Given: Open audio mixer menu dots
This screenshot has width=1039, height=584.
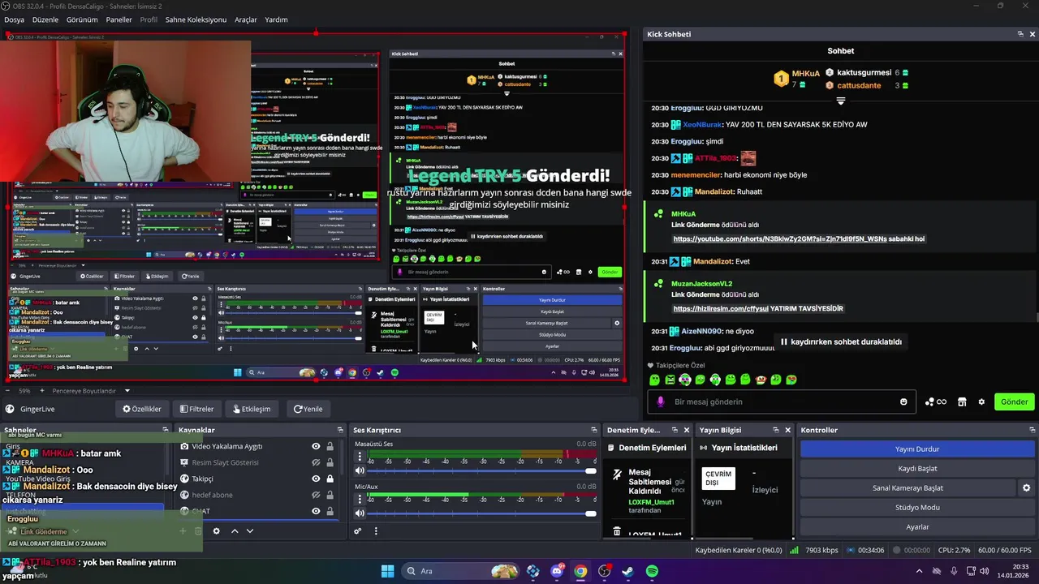Looking at the screenshot, I should 376,531.
